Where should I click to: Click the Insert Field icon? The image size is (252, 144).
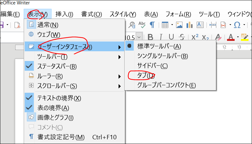(223, 25)
